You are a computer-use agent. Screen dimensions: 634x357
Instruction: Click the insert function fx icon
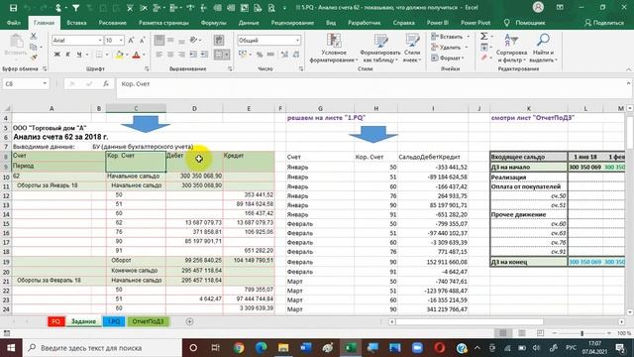(x=106, y=83)
